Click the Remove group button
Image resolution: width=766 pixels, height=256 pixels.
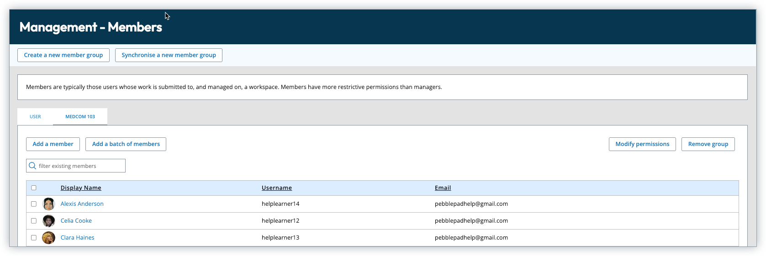pyautogui.click(x=708, y=144)
